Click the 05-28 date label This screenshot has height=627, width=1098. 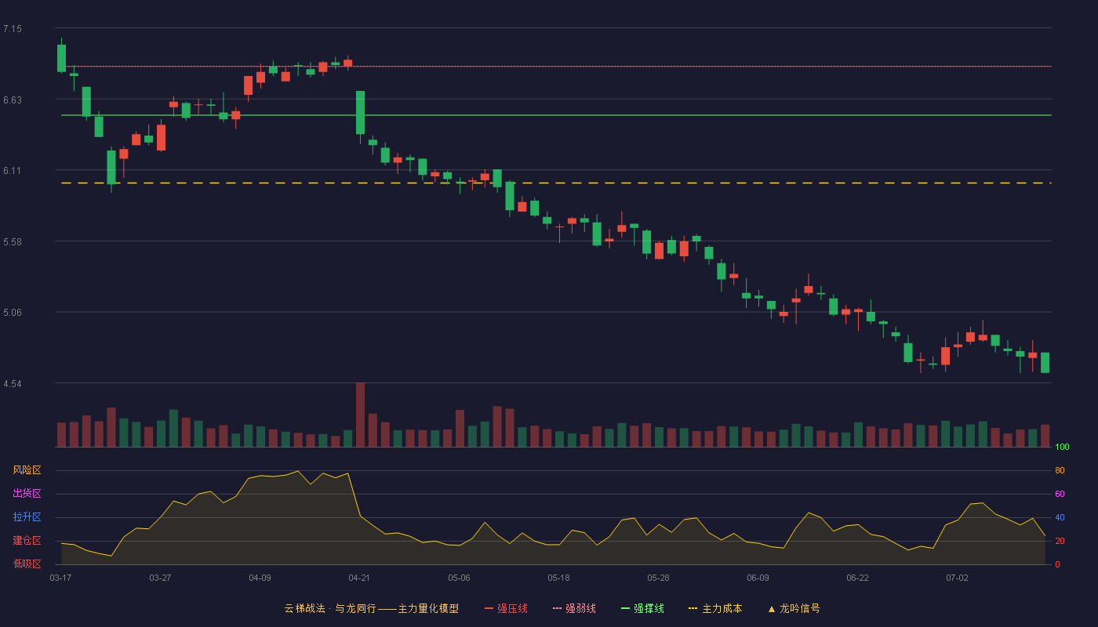[658, 578]
